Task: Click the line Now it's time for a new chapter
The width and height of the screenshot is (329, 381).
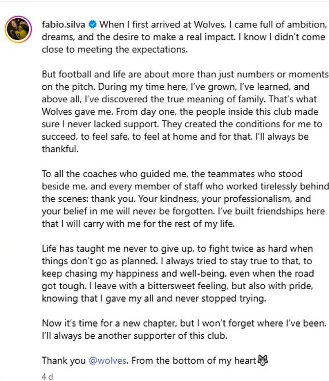Action: pyautogui.click(x=184, y=324)
